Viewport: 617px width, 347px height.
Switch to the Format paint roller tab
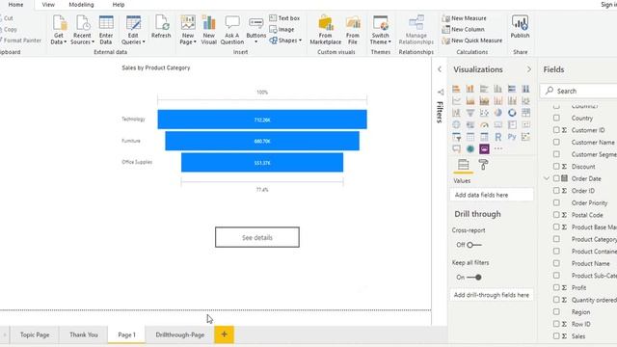[x=483, y=165]
